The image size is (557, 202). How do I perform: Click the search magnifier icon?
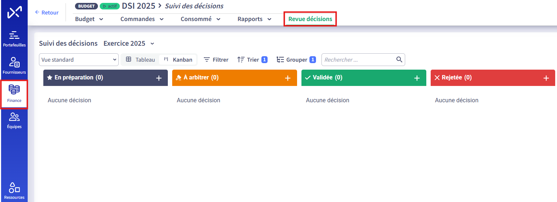(399, 59)
